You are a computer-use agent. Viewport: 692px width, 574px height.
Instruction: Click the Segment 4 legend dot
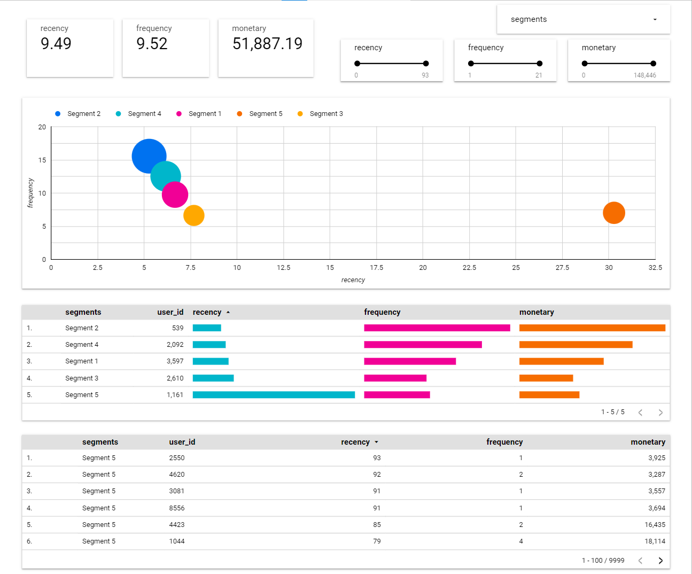118,114
